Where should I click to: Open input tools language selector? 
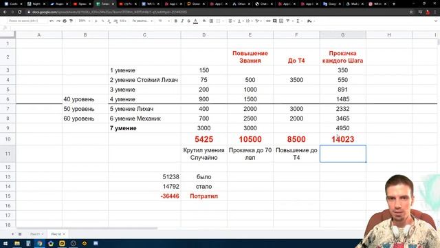tap(311, 21)
